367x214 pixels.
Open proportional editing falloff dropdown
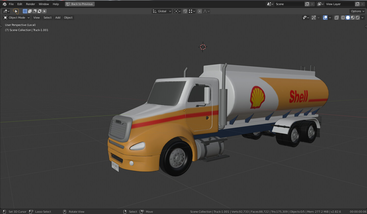(x=206, y=11)
